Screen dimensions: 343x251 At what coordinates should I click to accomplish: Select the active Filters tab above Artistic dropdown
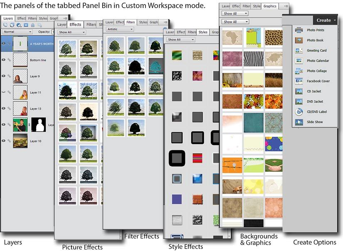(x=131, y=22)
